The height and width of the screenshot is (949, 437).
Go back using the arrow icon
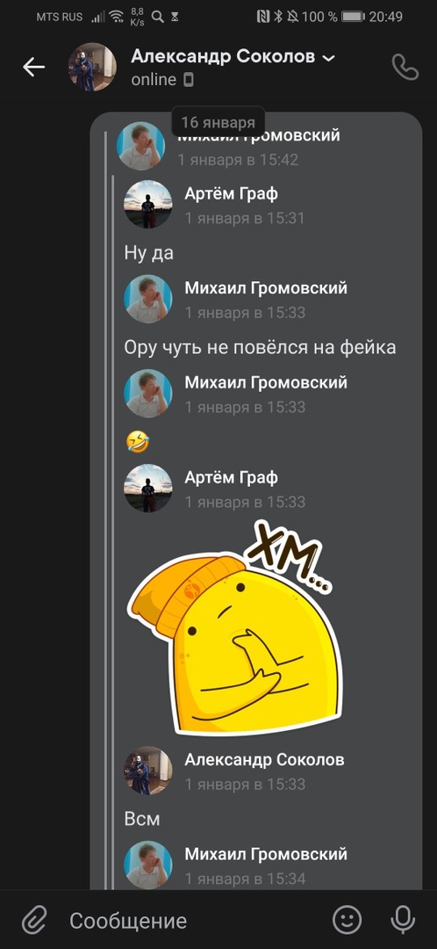point(34,67)
